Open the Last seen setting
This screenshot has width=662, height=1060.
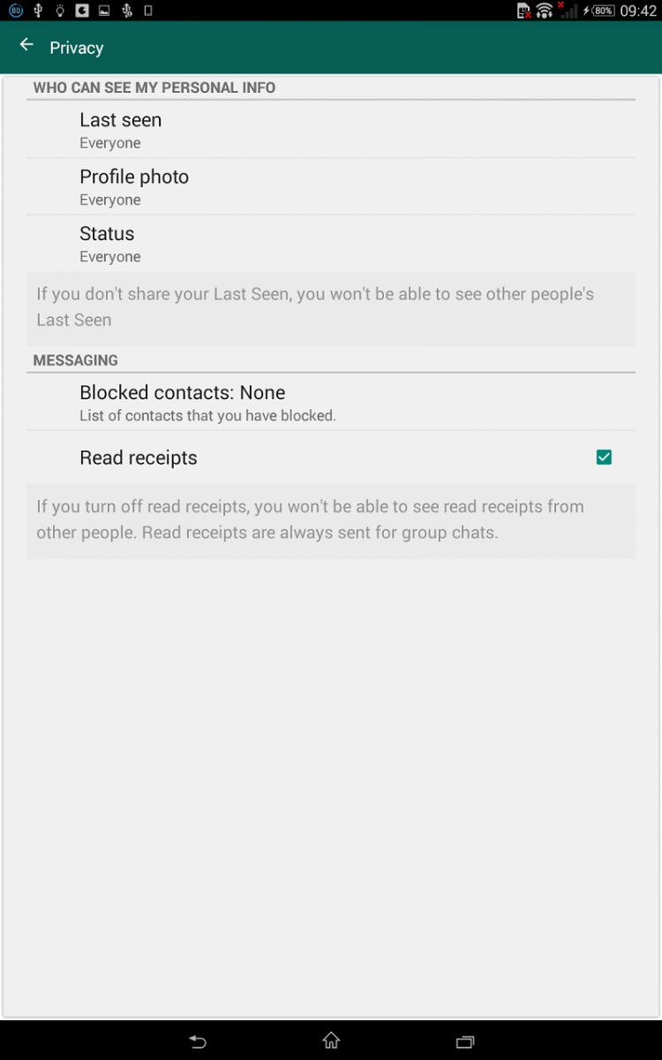120,130
